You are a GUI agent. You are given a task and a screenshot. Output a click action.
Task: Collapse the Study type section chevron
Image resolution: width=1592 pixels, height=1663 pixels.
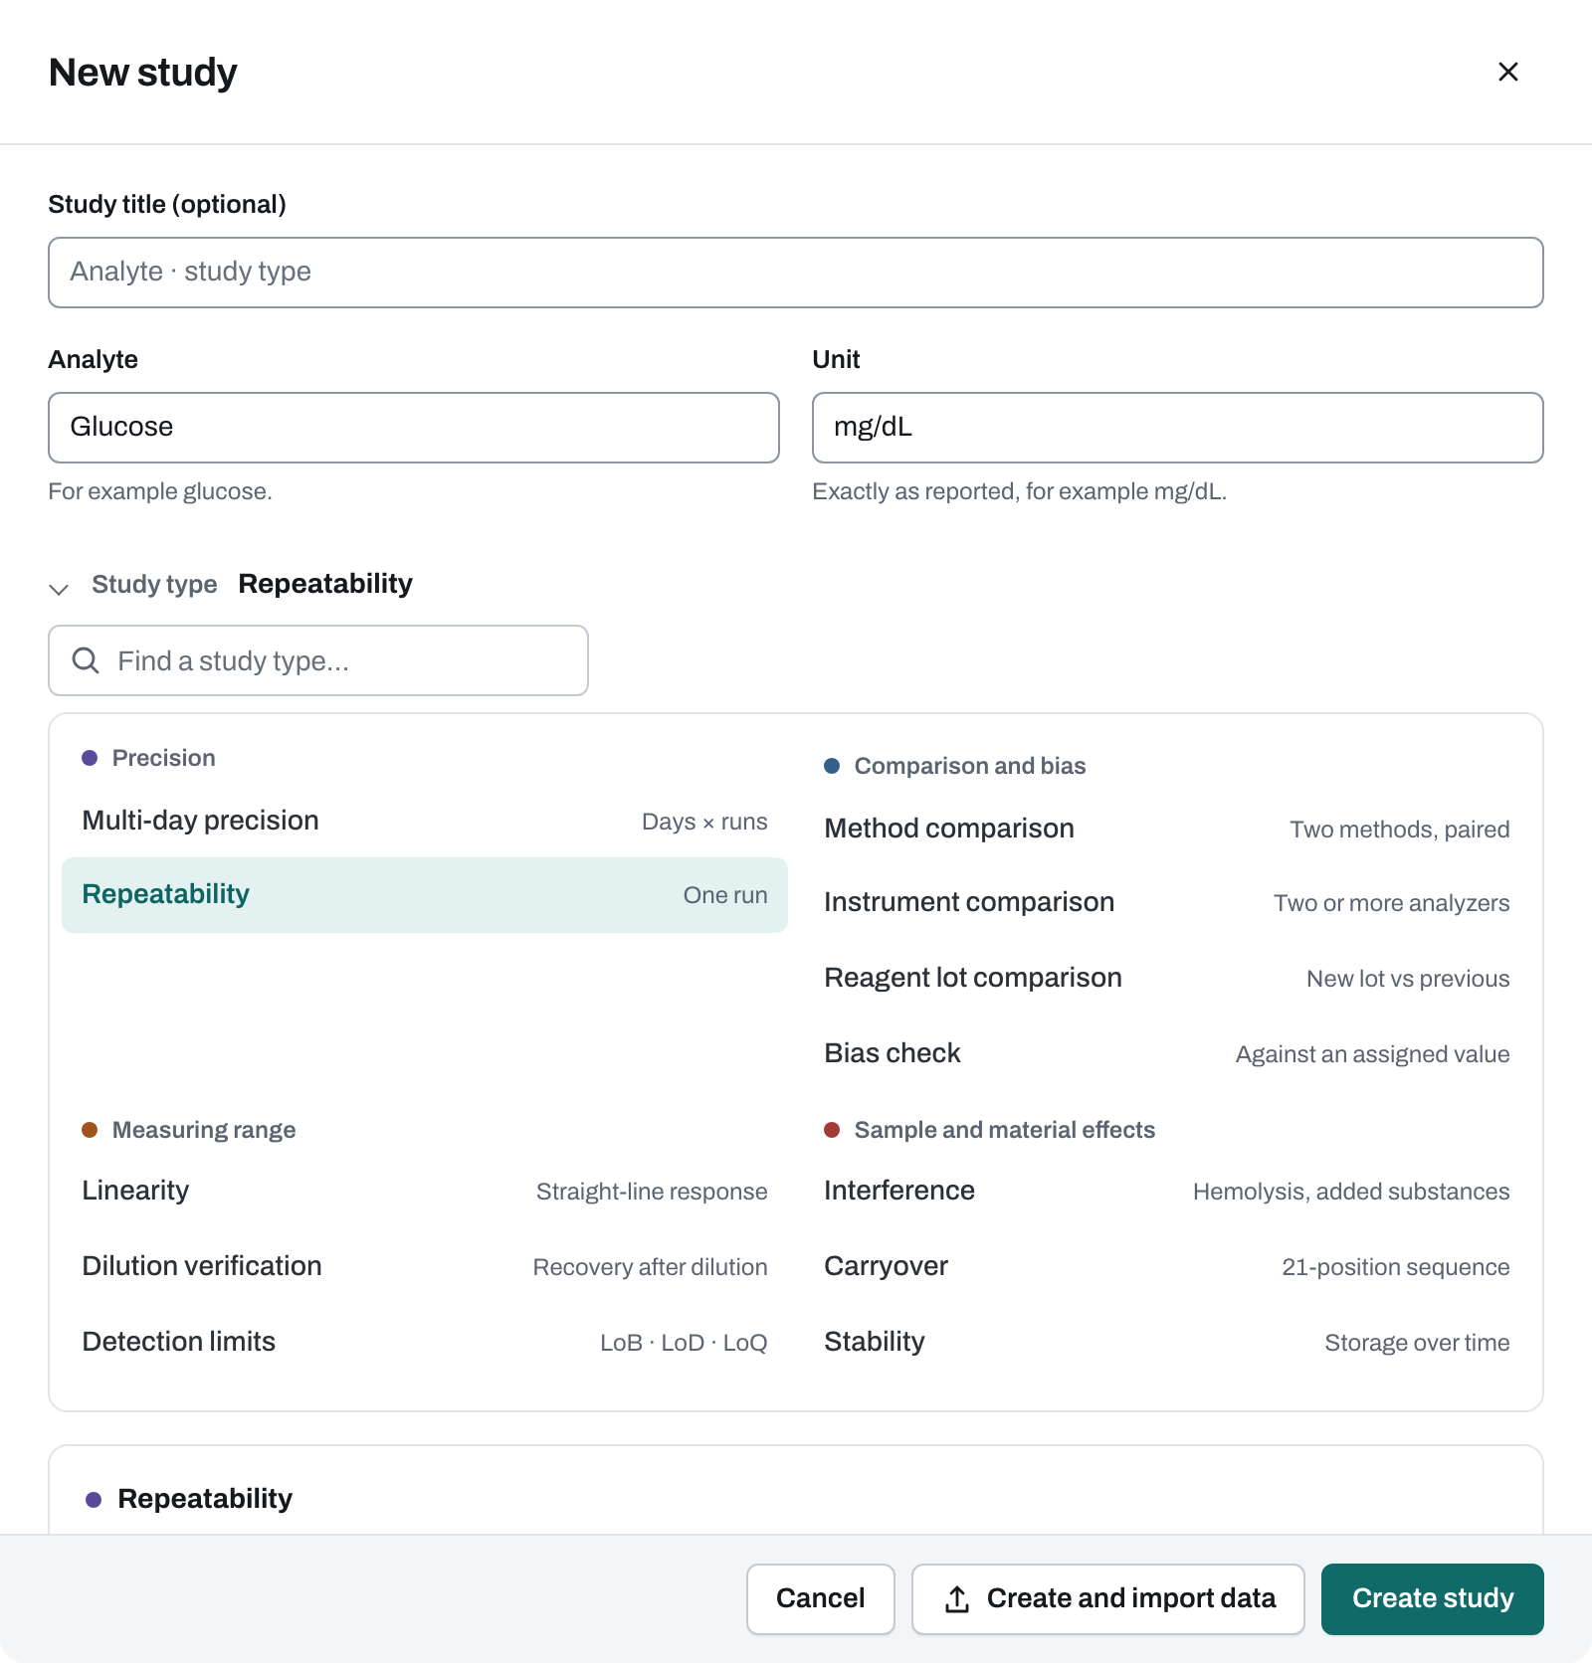[x=59, y=589]
